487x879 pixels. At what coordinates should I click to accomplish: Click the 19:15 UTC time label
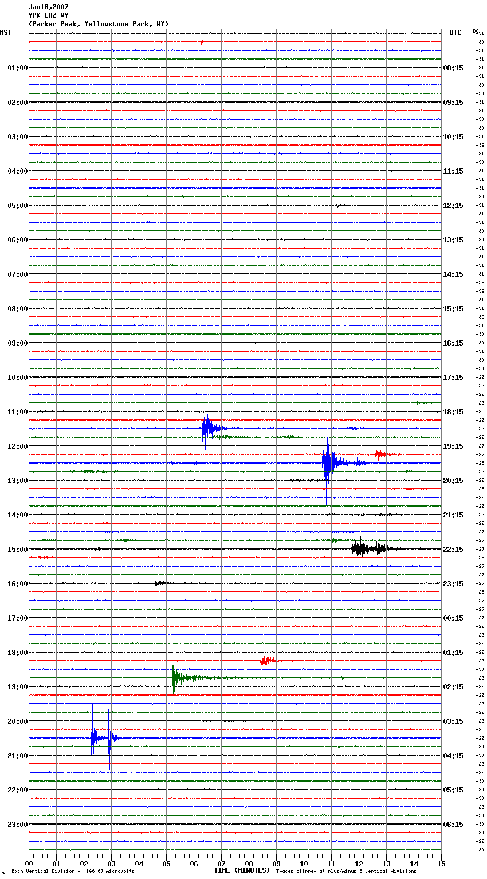453,446
